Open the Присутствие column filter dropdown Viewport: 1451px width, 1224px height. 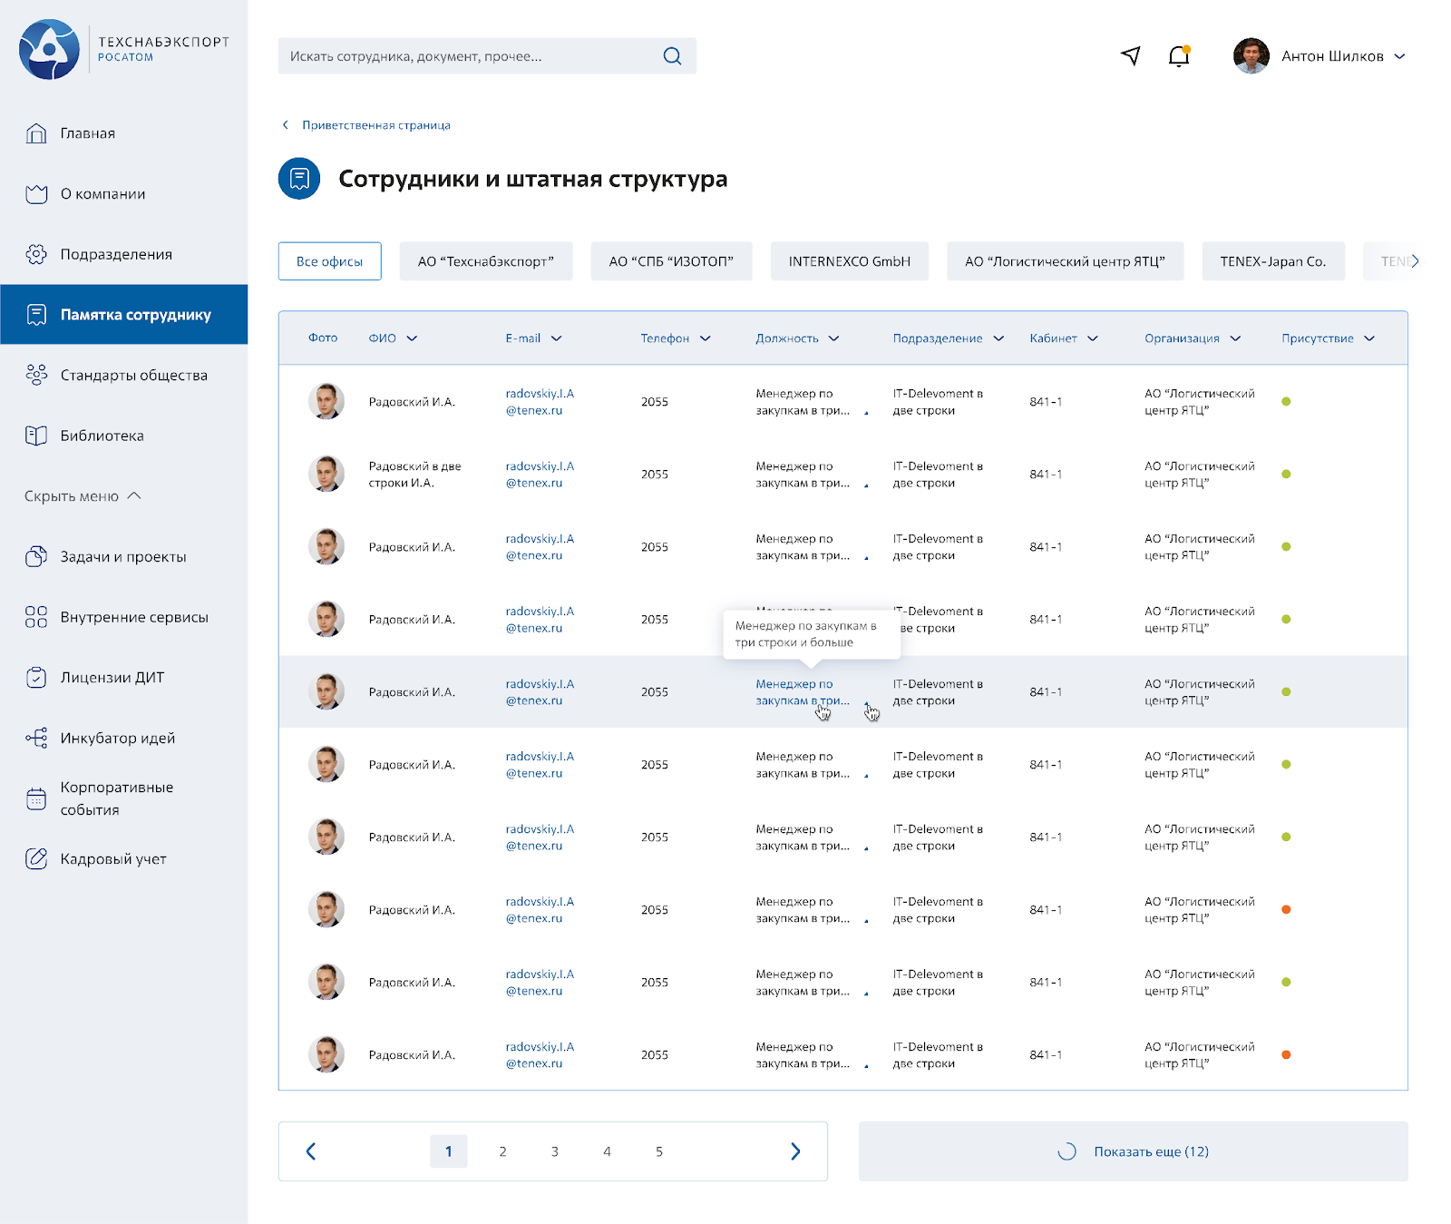point(1369,338)
